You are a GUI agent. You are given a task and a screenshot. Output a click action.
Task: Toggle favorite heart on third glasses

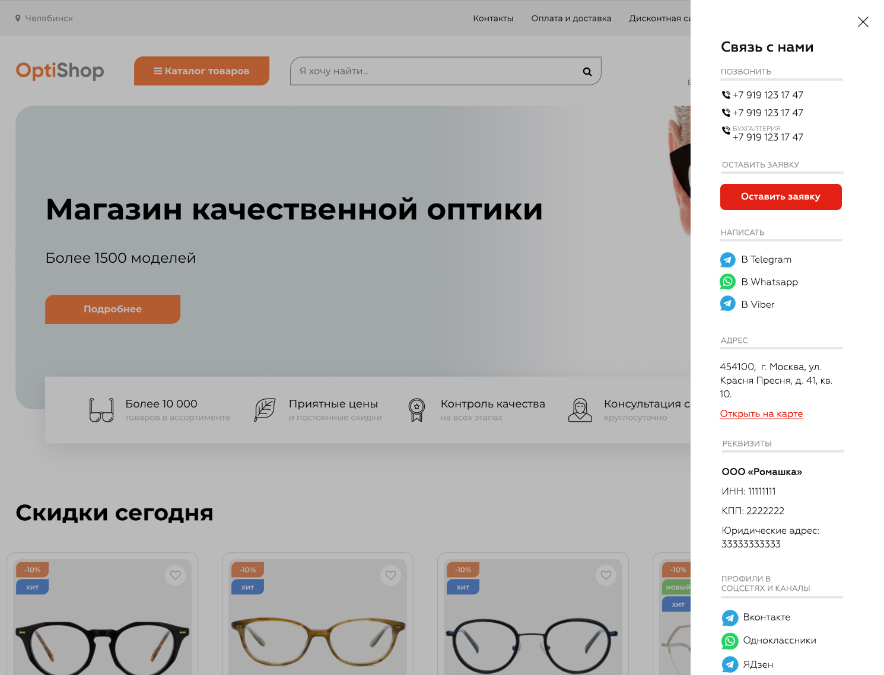[606, 575]
